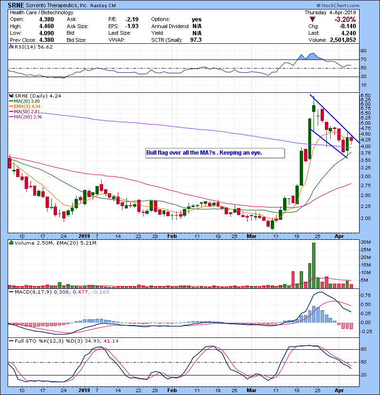
Task: Click the Sorrento Therapeutics, Inc. company name
Action: tap(57, 6)
